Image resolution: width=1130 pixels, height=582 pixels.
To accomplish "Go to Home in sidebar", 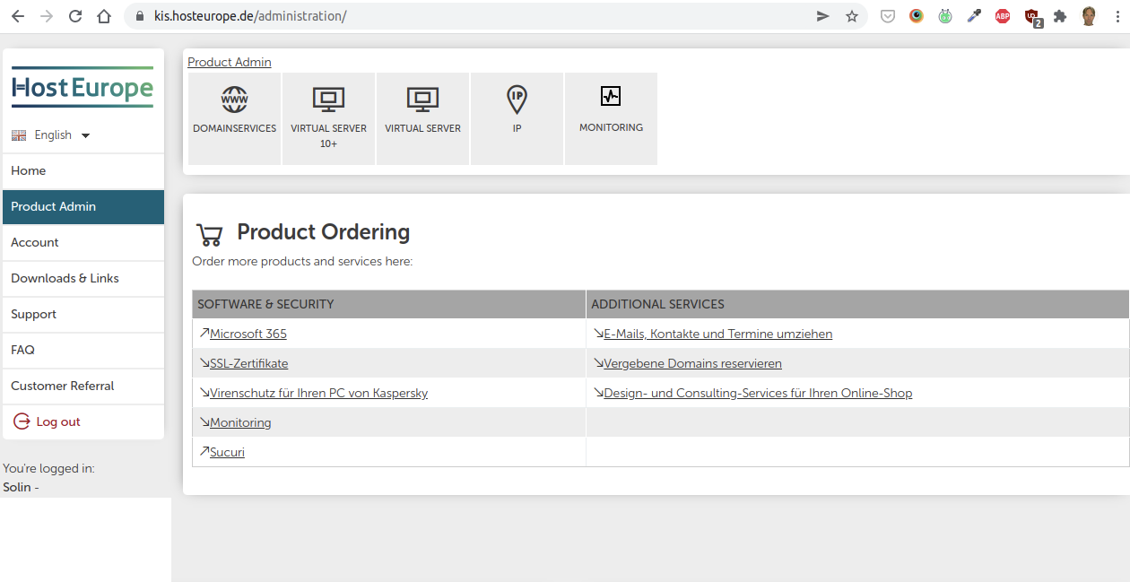I will [x=29, y=170].
